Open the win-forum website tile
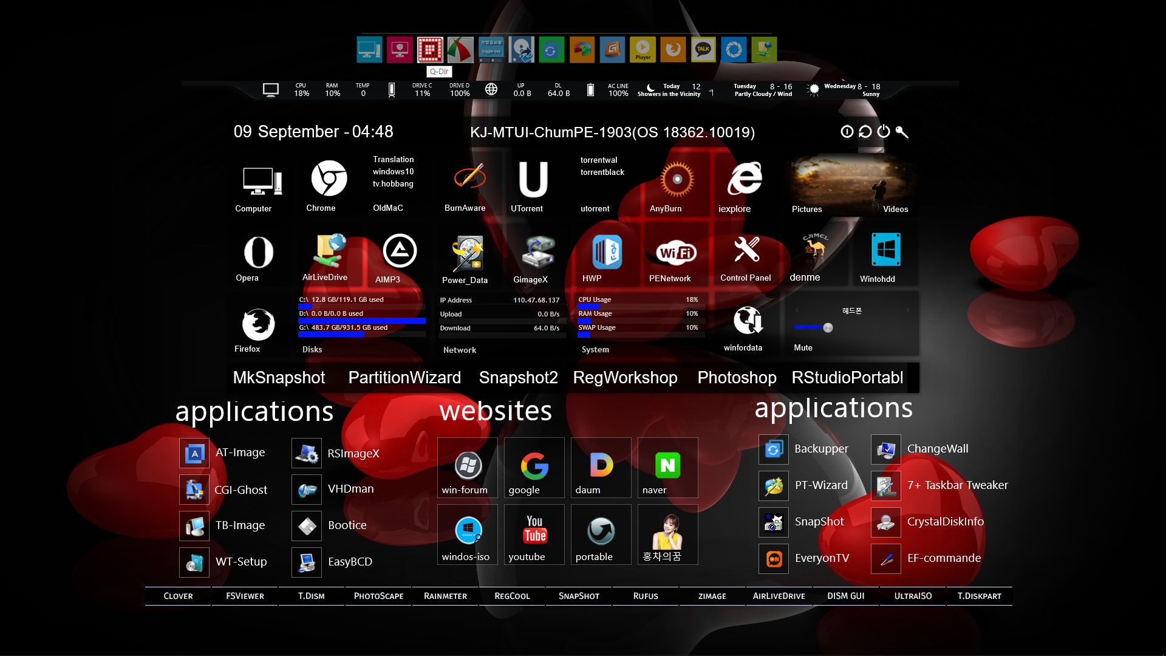This screenshot has width=1166, height=656. 468,468
